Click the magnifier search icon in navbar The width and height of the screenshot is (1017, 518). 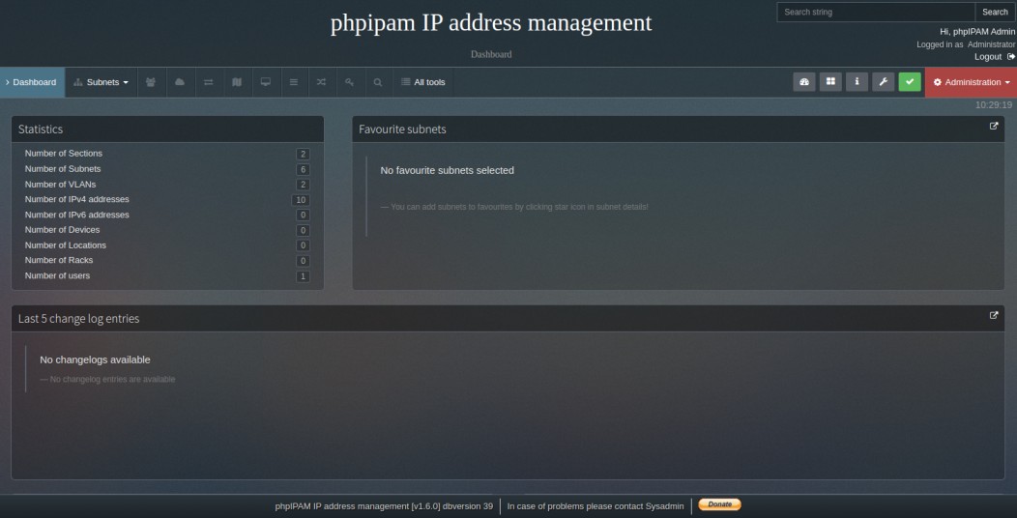coord(378,82)
